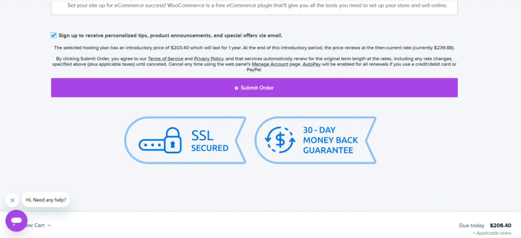Dismiss the chat greeting with X

pyautogui.click(x=12, y=200)
